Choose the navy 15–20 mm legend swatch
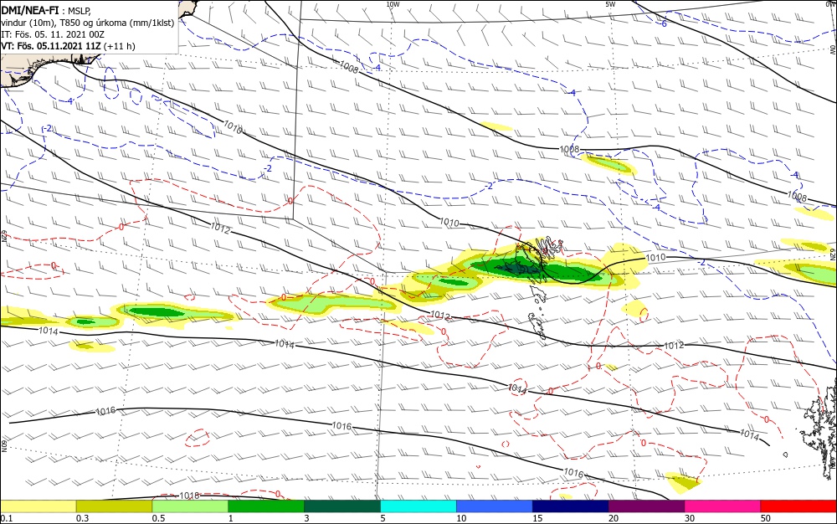This screenshot has width=837, height=524. [x=571, y=506]
